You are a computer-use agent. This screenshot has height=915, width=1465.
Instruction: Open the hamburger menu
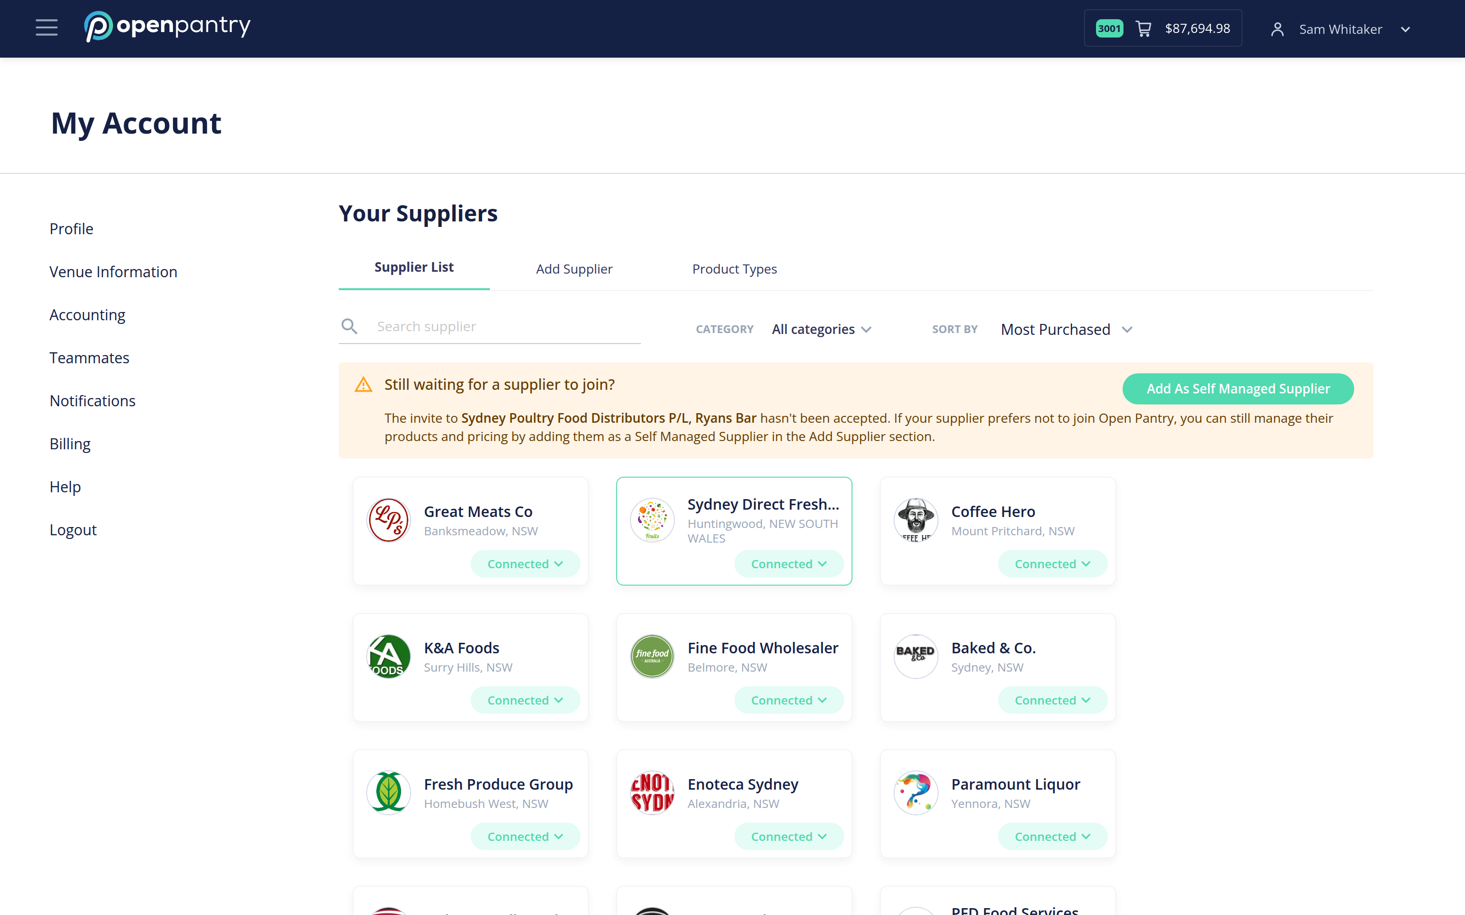pos(47,28)
